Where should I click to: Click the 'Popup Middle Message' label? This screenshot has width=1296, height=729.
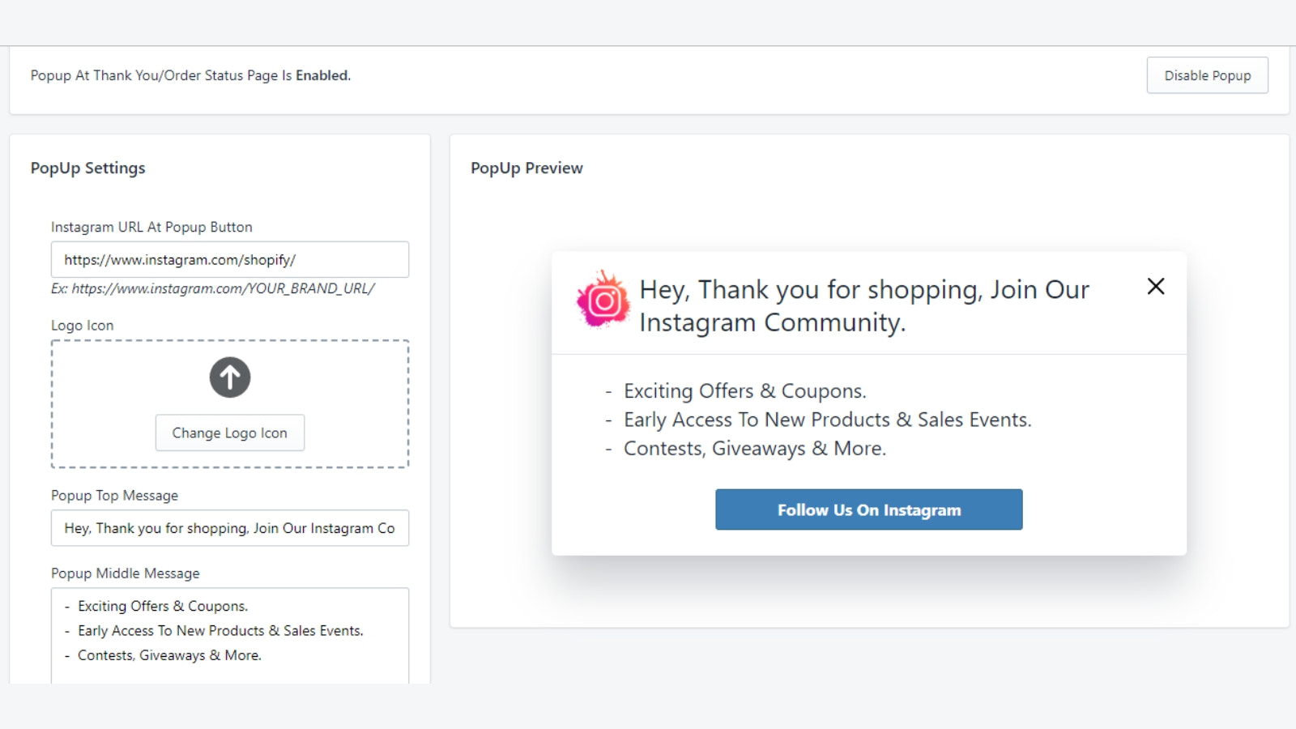coord(126,573)
